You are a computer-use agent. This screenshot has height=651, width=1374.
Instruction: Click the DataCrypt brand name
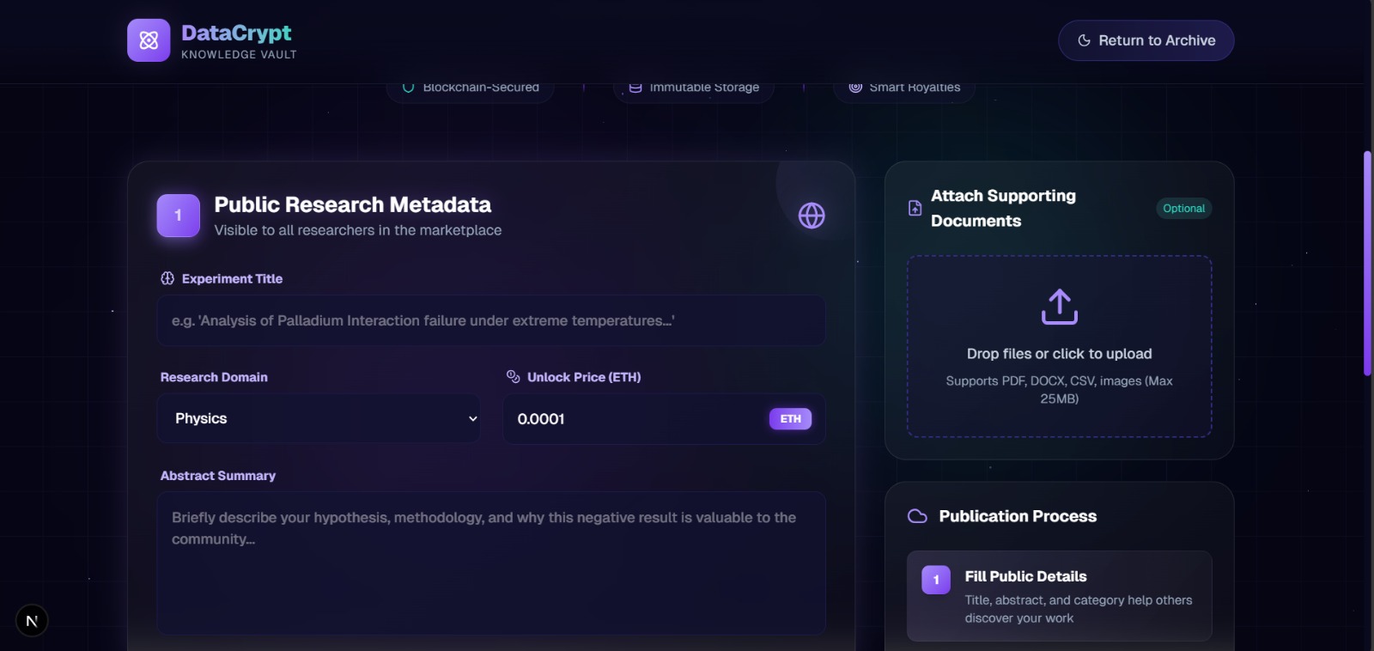coord(236,33)
